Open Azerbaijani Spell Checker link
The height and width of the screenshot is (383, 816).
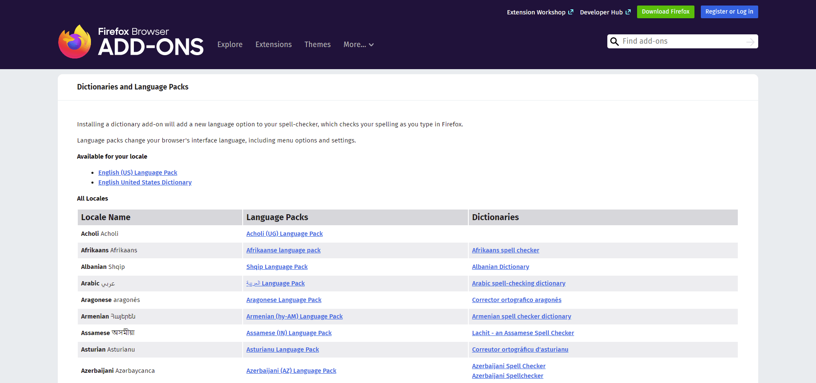click(x=509, y=366)
